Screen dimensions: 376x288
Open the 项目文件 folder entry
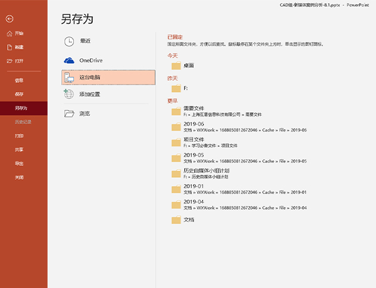[x=204, y=142]
